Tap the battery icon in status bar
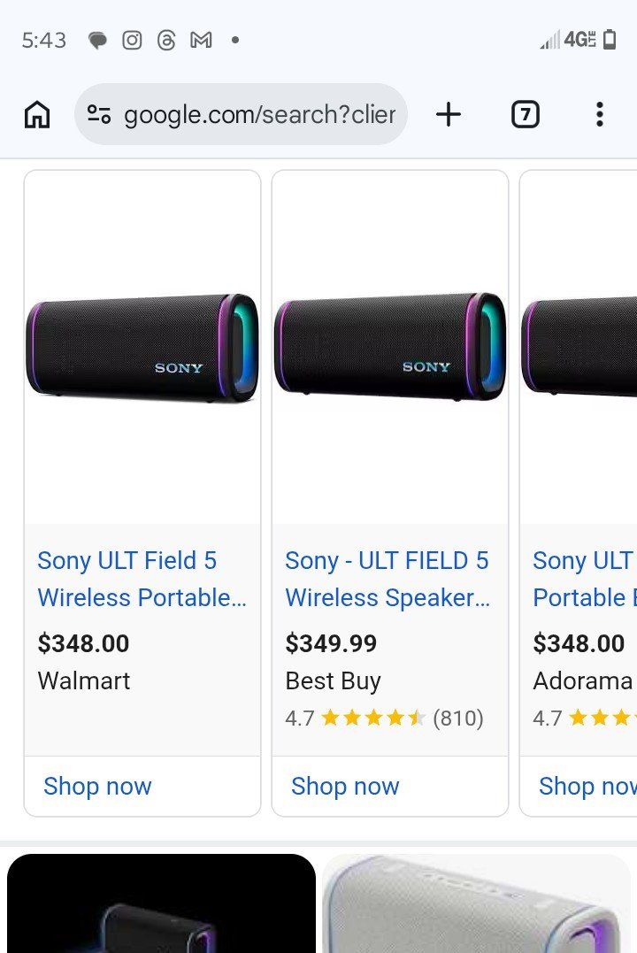Screen dimensions: 637x953 pos(610,40)
